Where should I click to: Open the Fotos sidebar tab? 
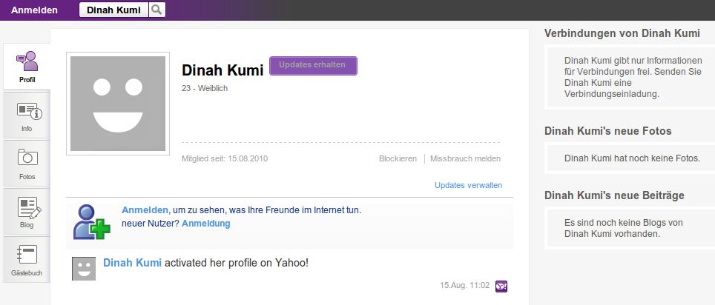27,164
